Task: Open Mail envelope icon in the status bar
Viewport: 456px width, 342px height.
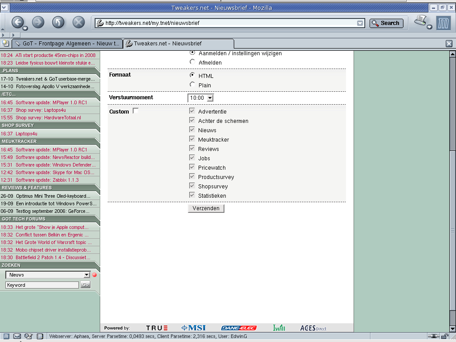Action: pyautogui.click(x=17, y=336)
